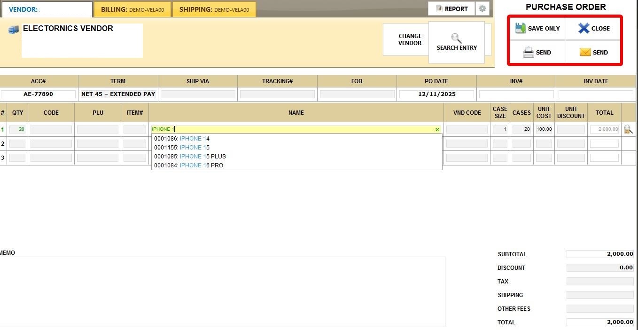638x330 pixels.
Task: Select IPHONE 14 from suggestion list
Action: pos(182,139)
